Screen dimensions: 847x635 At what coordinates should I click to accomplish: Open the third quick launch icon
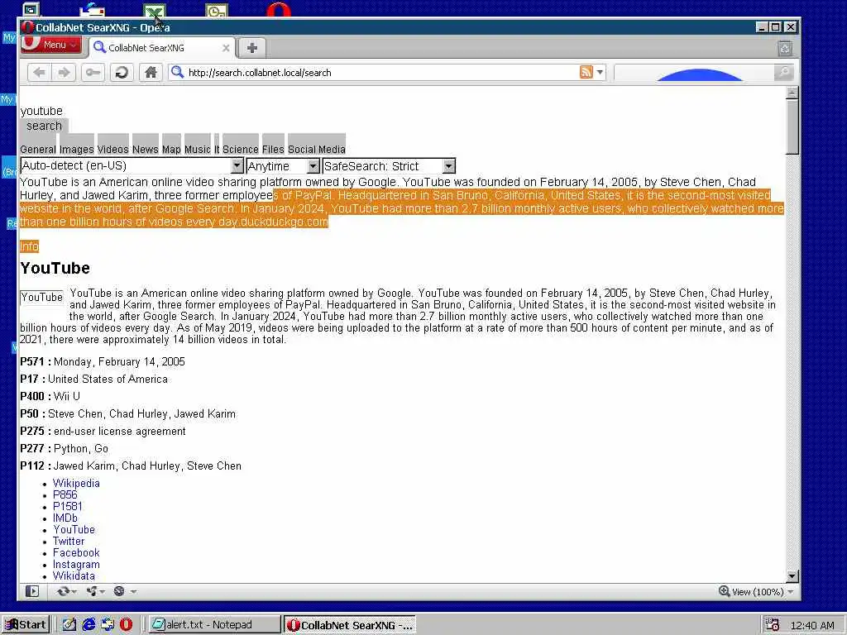click(x=108, y=625)
